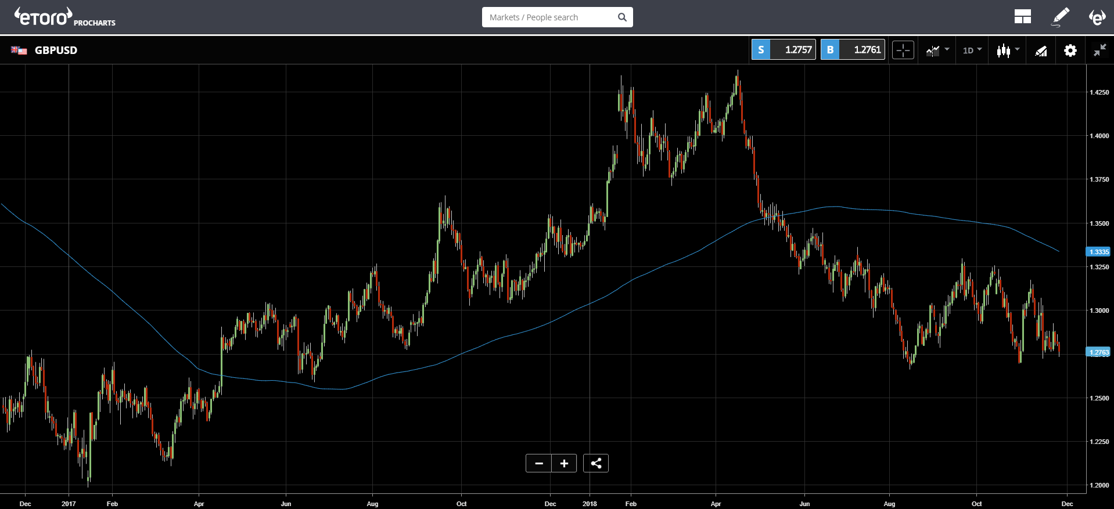The image size is (1114, 509).
Task: Collapse chart from fullscreen arrows icon
Action: [x=1099, y=50]
